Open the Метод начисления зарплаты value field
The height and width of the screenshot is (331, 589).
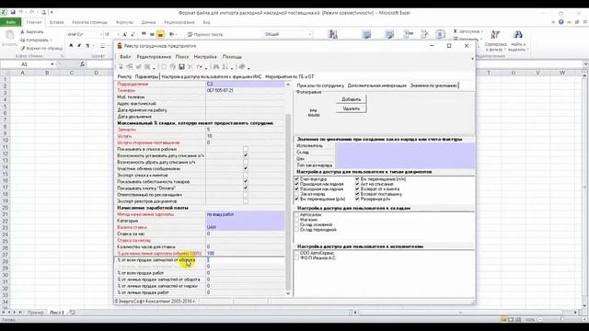[245, 214]
